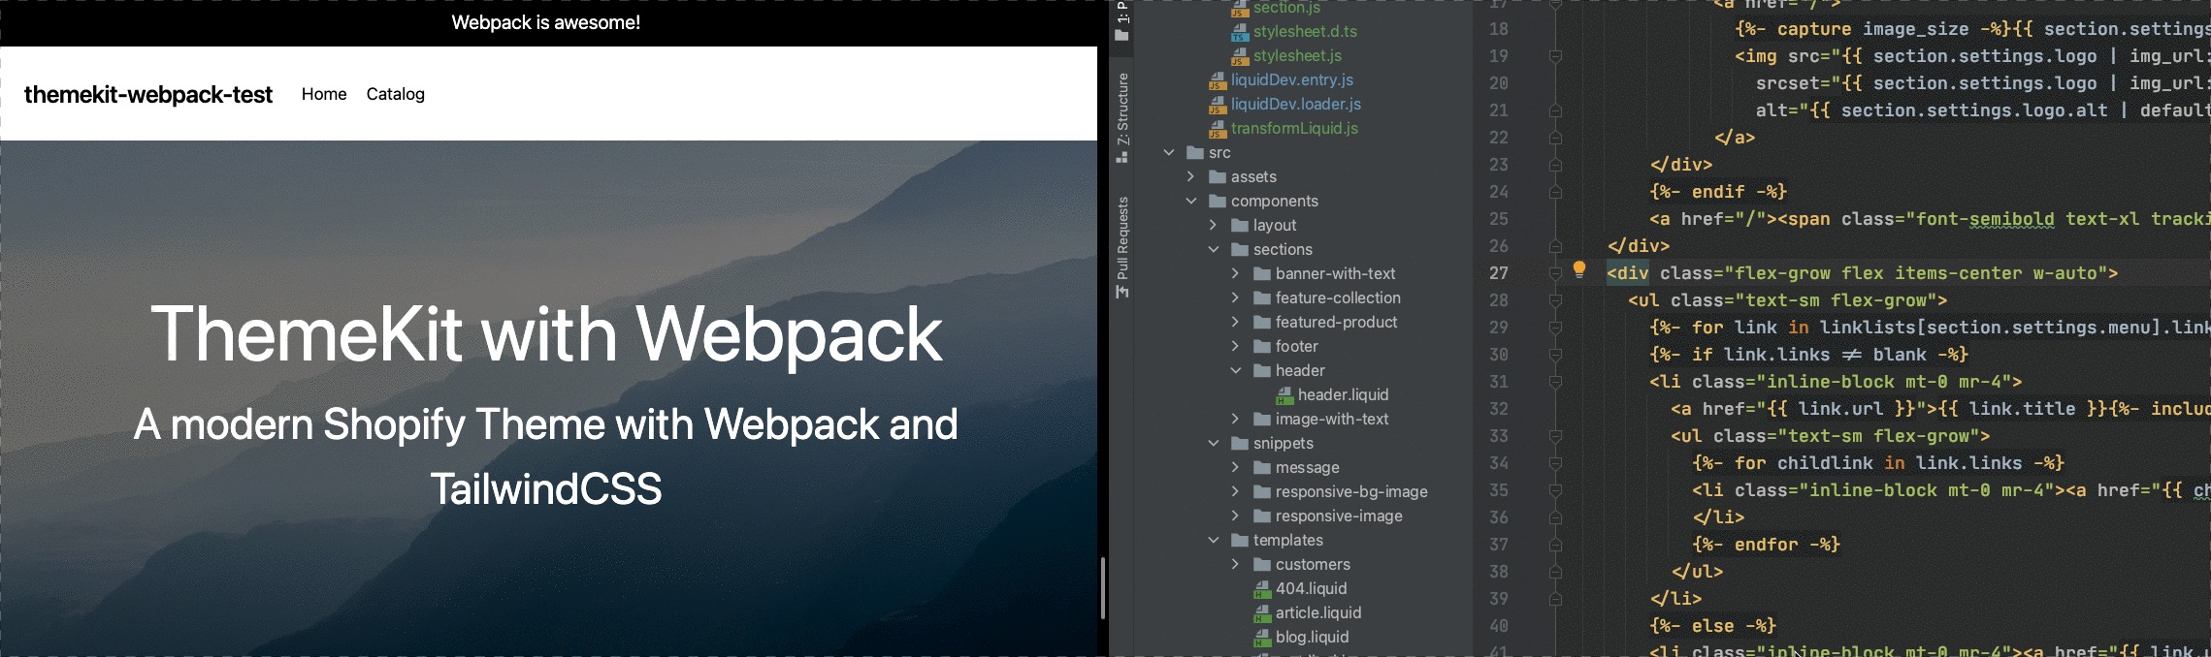Click the liquidDev.loader.js file icon
Viewport: 2211px width, 657px height.
(1218, 105)
